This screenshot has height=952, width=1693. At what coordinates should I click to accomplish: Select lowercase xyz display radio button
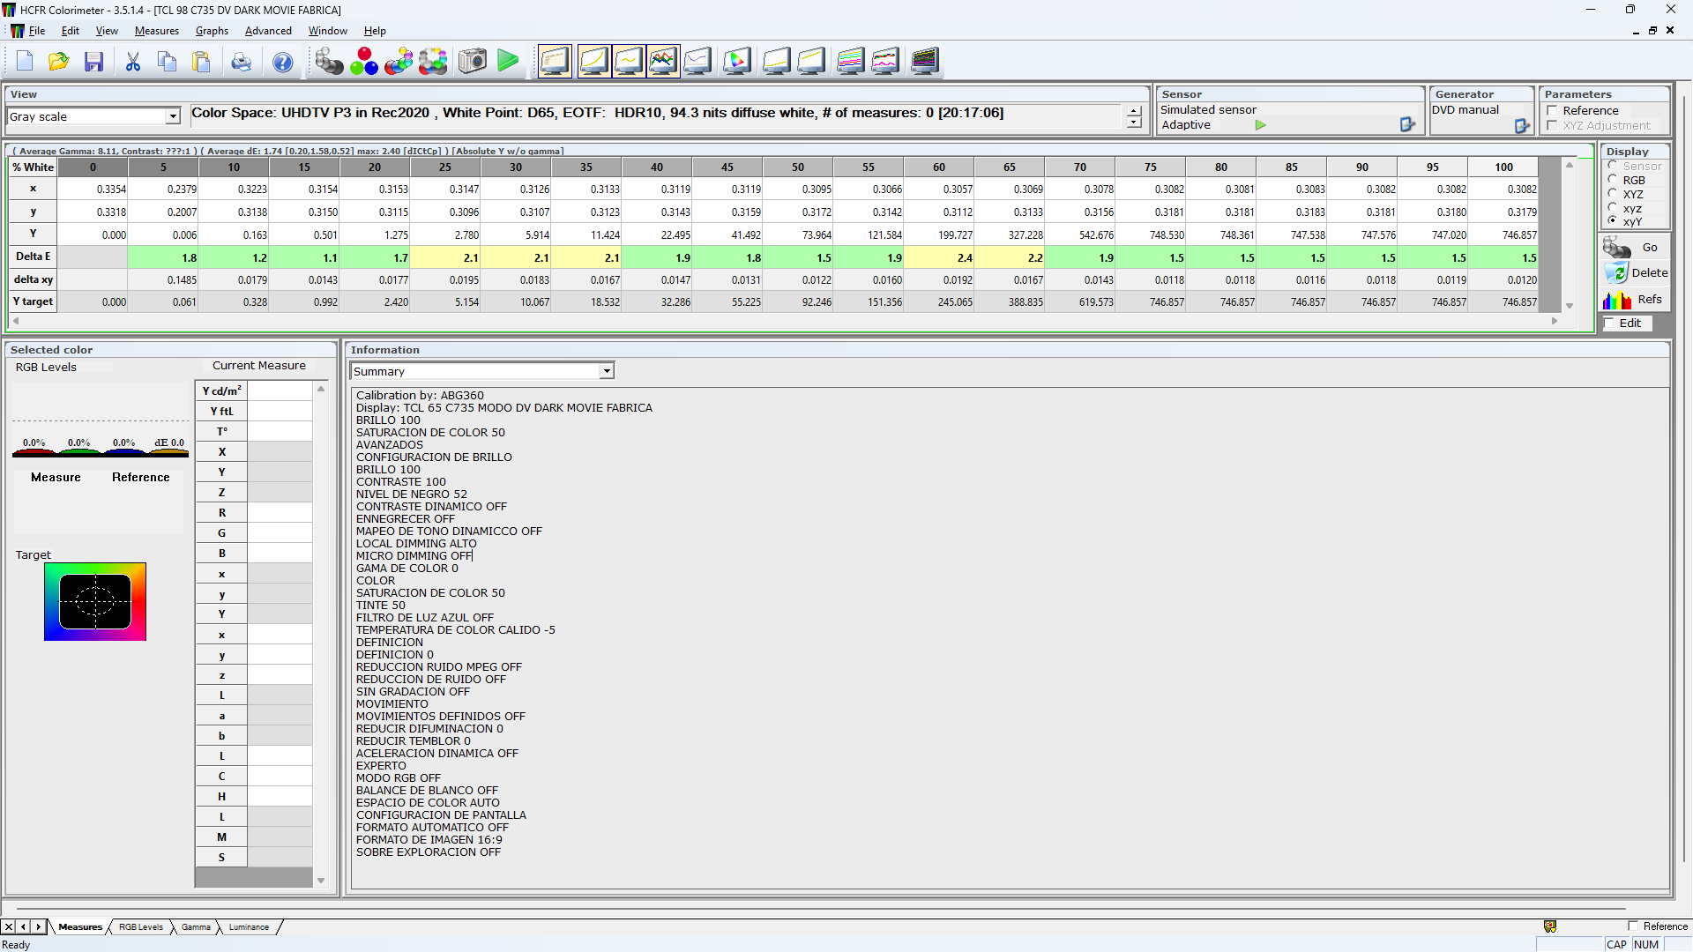(1613, 208)
